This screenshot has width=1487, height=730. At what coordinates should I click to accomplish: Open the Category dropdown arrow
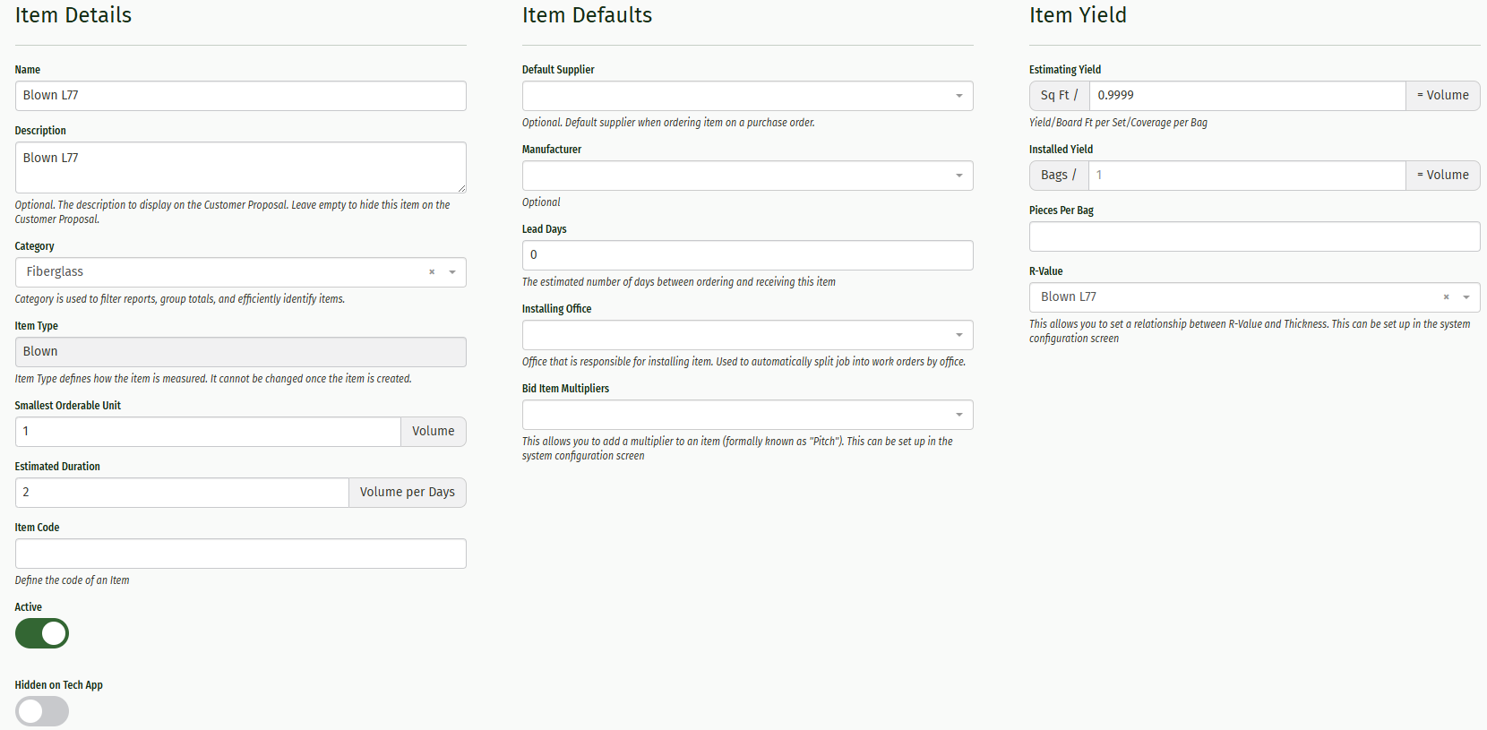452,272
